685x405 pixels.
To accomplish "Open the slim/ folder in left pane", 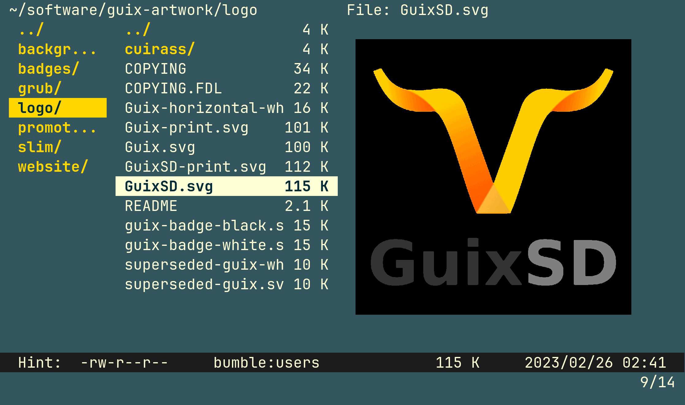I will point(40,147).
